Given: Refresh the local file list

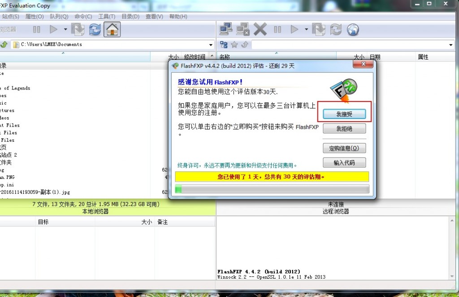Looking at the screenshot, I should [95, 30].
